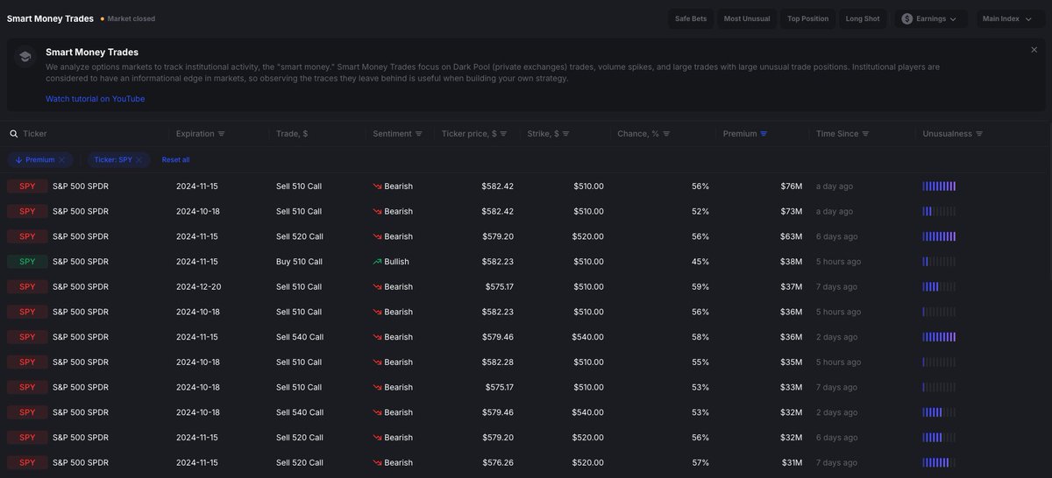The height and width of the screenshot is (478, 1052).
Task: Open the Sentiment column filter icon
Action: coord(419,134)
